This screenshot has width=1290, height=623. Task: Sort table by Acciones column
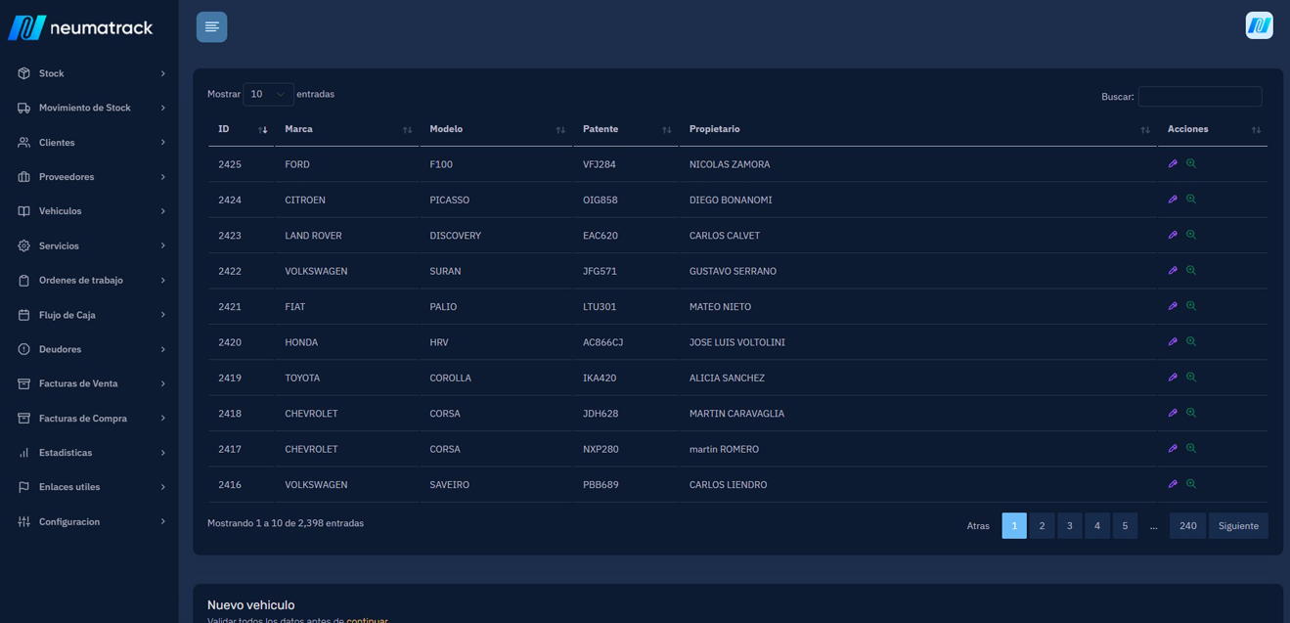click(1213, 129)
